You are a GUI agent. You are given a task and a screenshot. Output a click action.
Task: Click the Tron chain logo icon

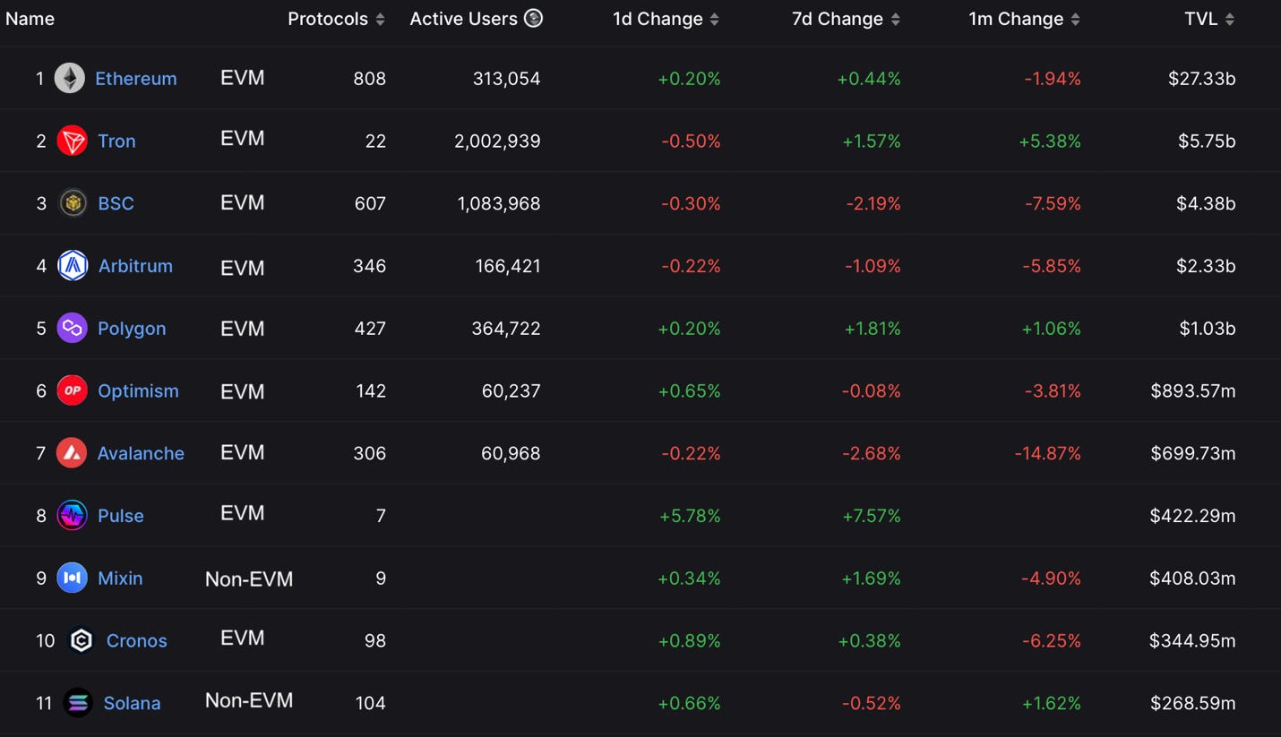[x=72, y=141]
